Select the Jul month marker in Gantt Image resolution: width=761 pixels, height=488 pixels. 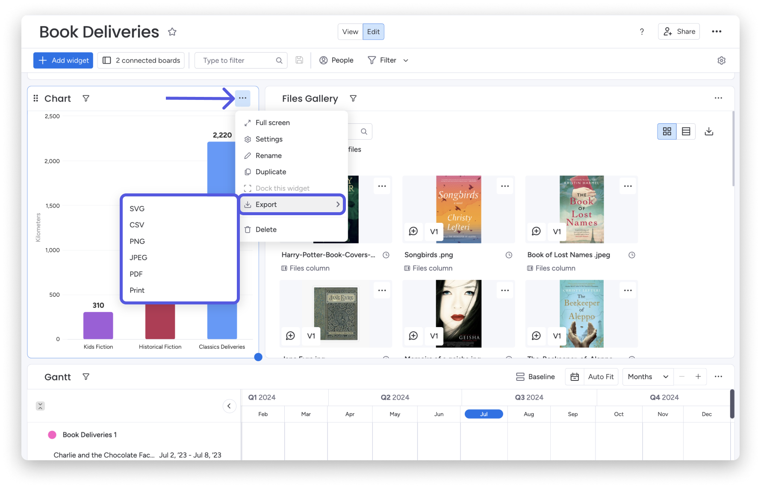point(484,414)
